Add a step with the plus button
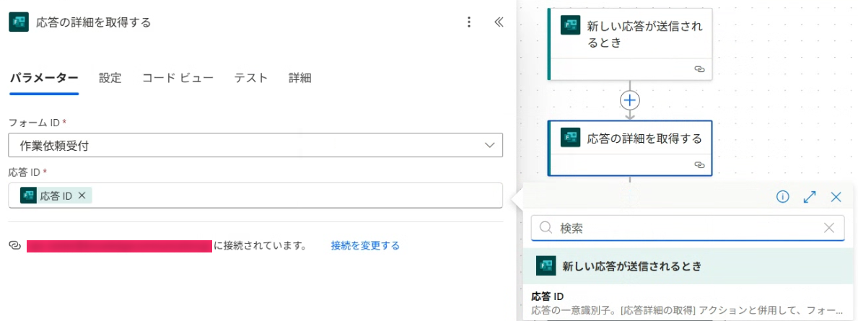 pyautogui.click(x=631, y=100)
